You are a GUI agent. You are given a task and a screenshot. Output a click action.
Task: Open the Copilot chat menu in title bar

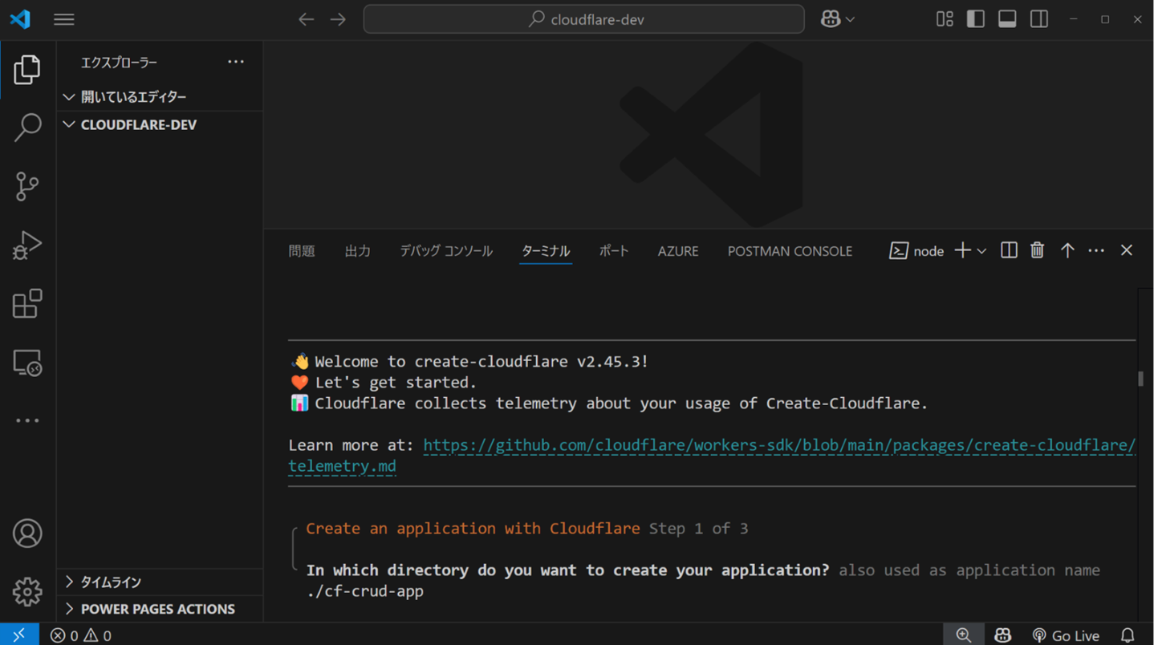click(x=837, y=19)
